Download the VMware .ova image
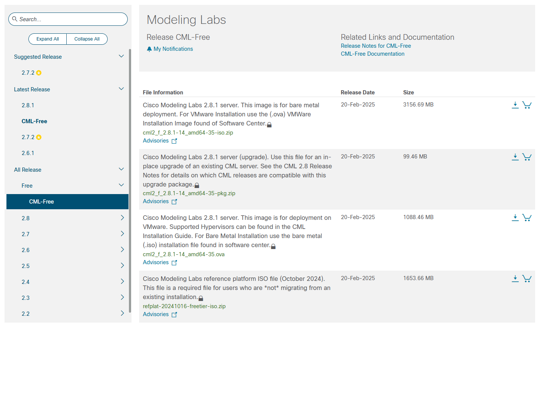 click(515, 218)
